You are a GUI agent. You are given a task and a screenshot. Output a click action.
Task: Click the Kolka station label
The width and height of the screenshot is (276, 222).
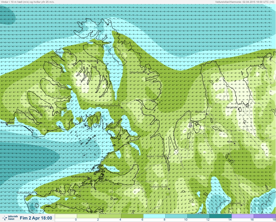click(230, 141)
